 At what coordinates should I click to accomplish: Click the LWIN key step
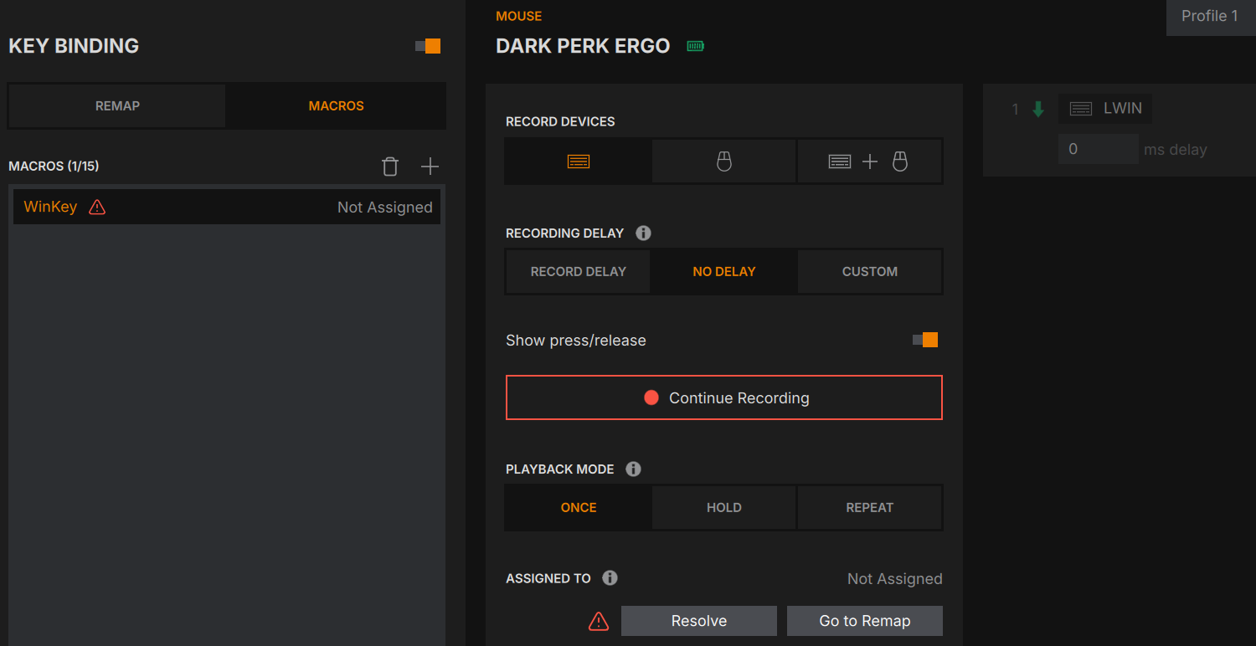coord(1105,109)
